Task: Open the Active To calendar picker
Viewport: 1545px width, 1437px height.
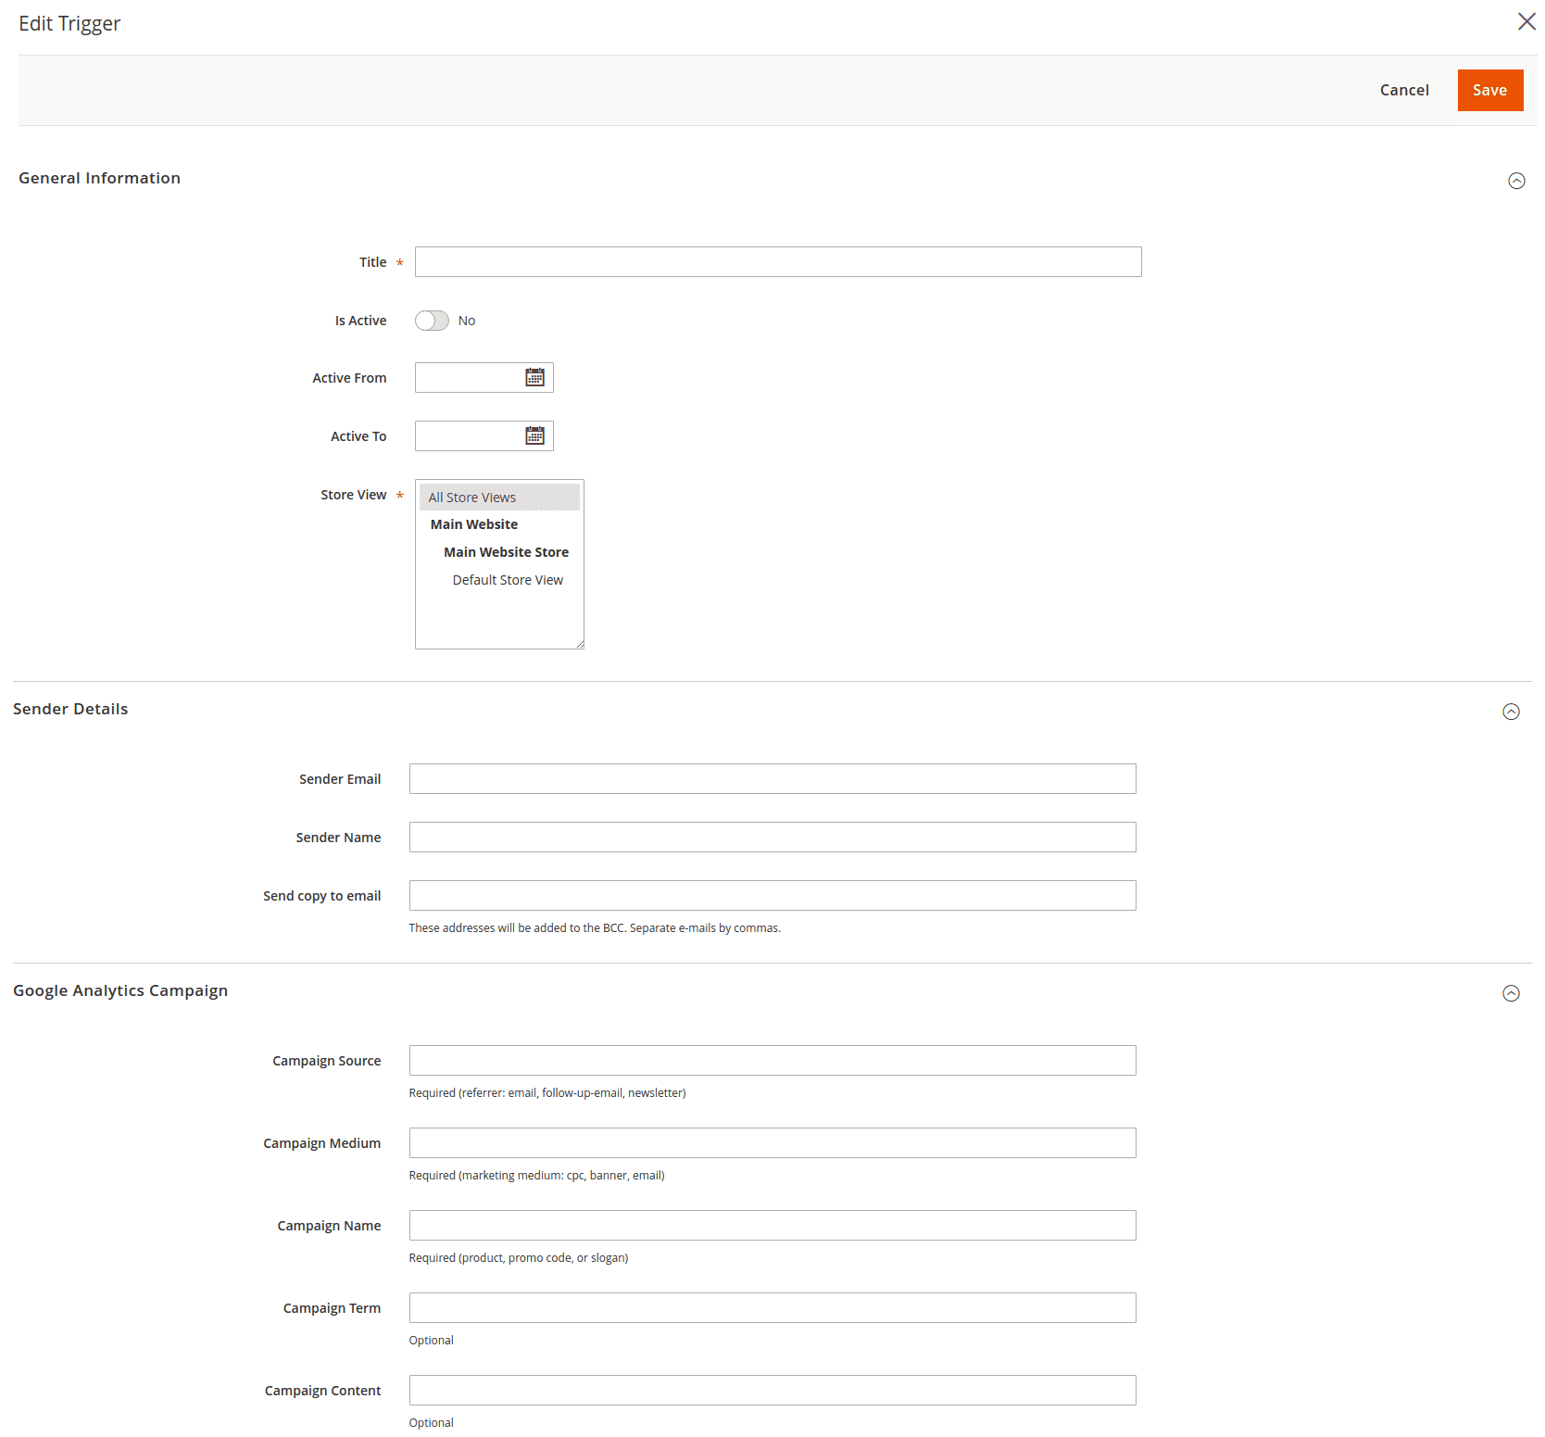Action: click(534, 435)
